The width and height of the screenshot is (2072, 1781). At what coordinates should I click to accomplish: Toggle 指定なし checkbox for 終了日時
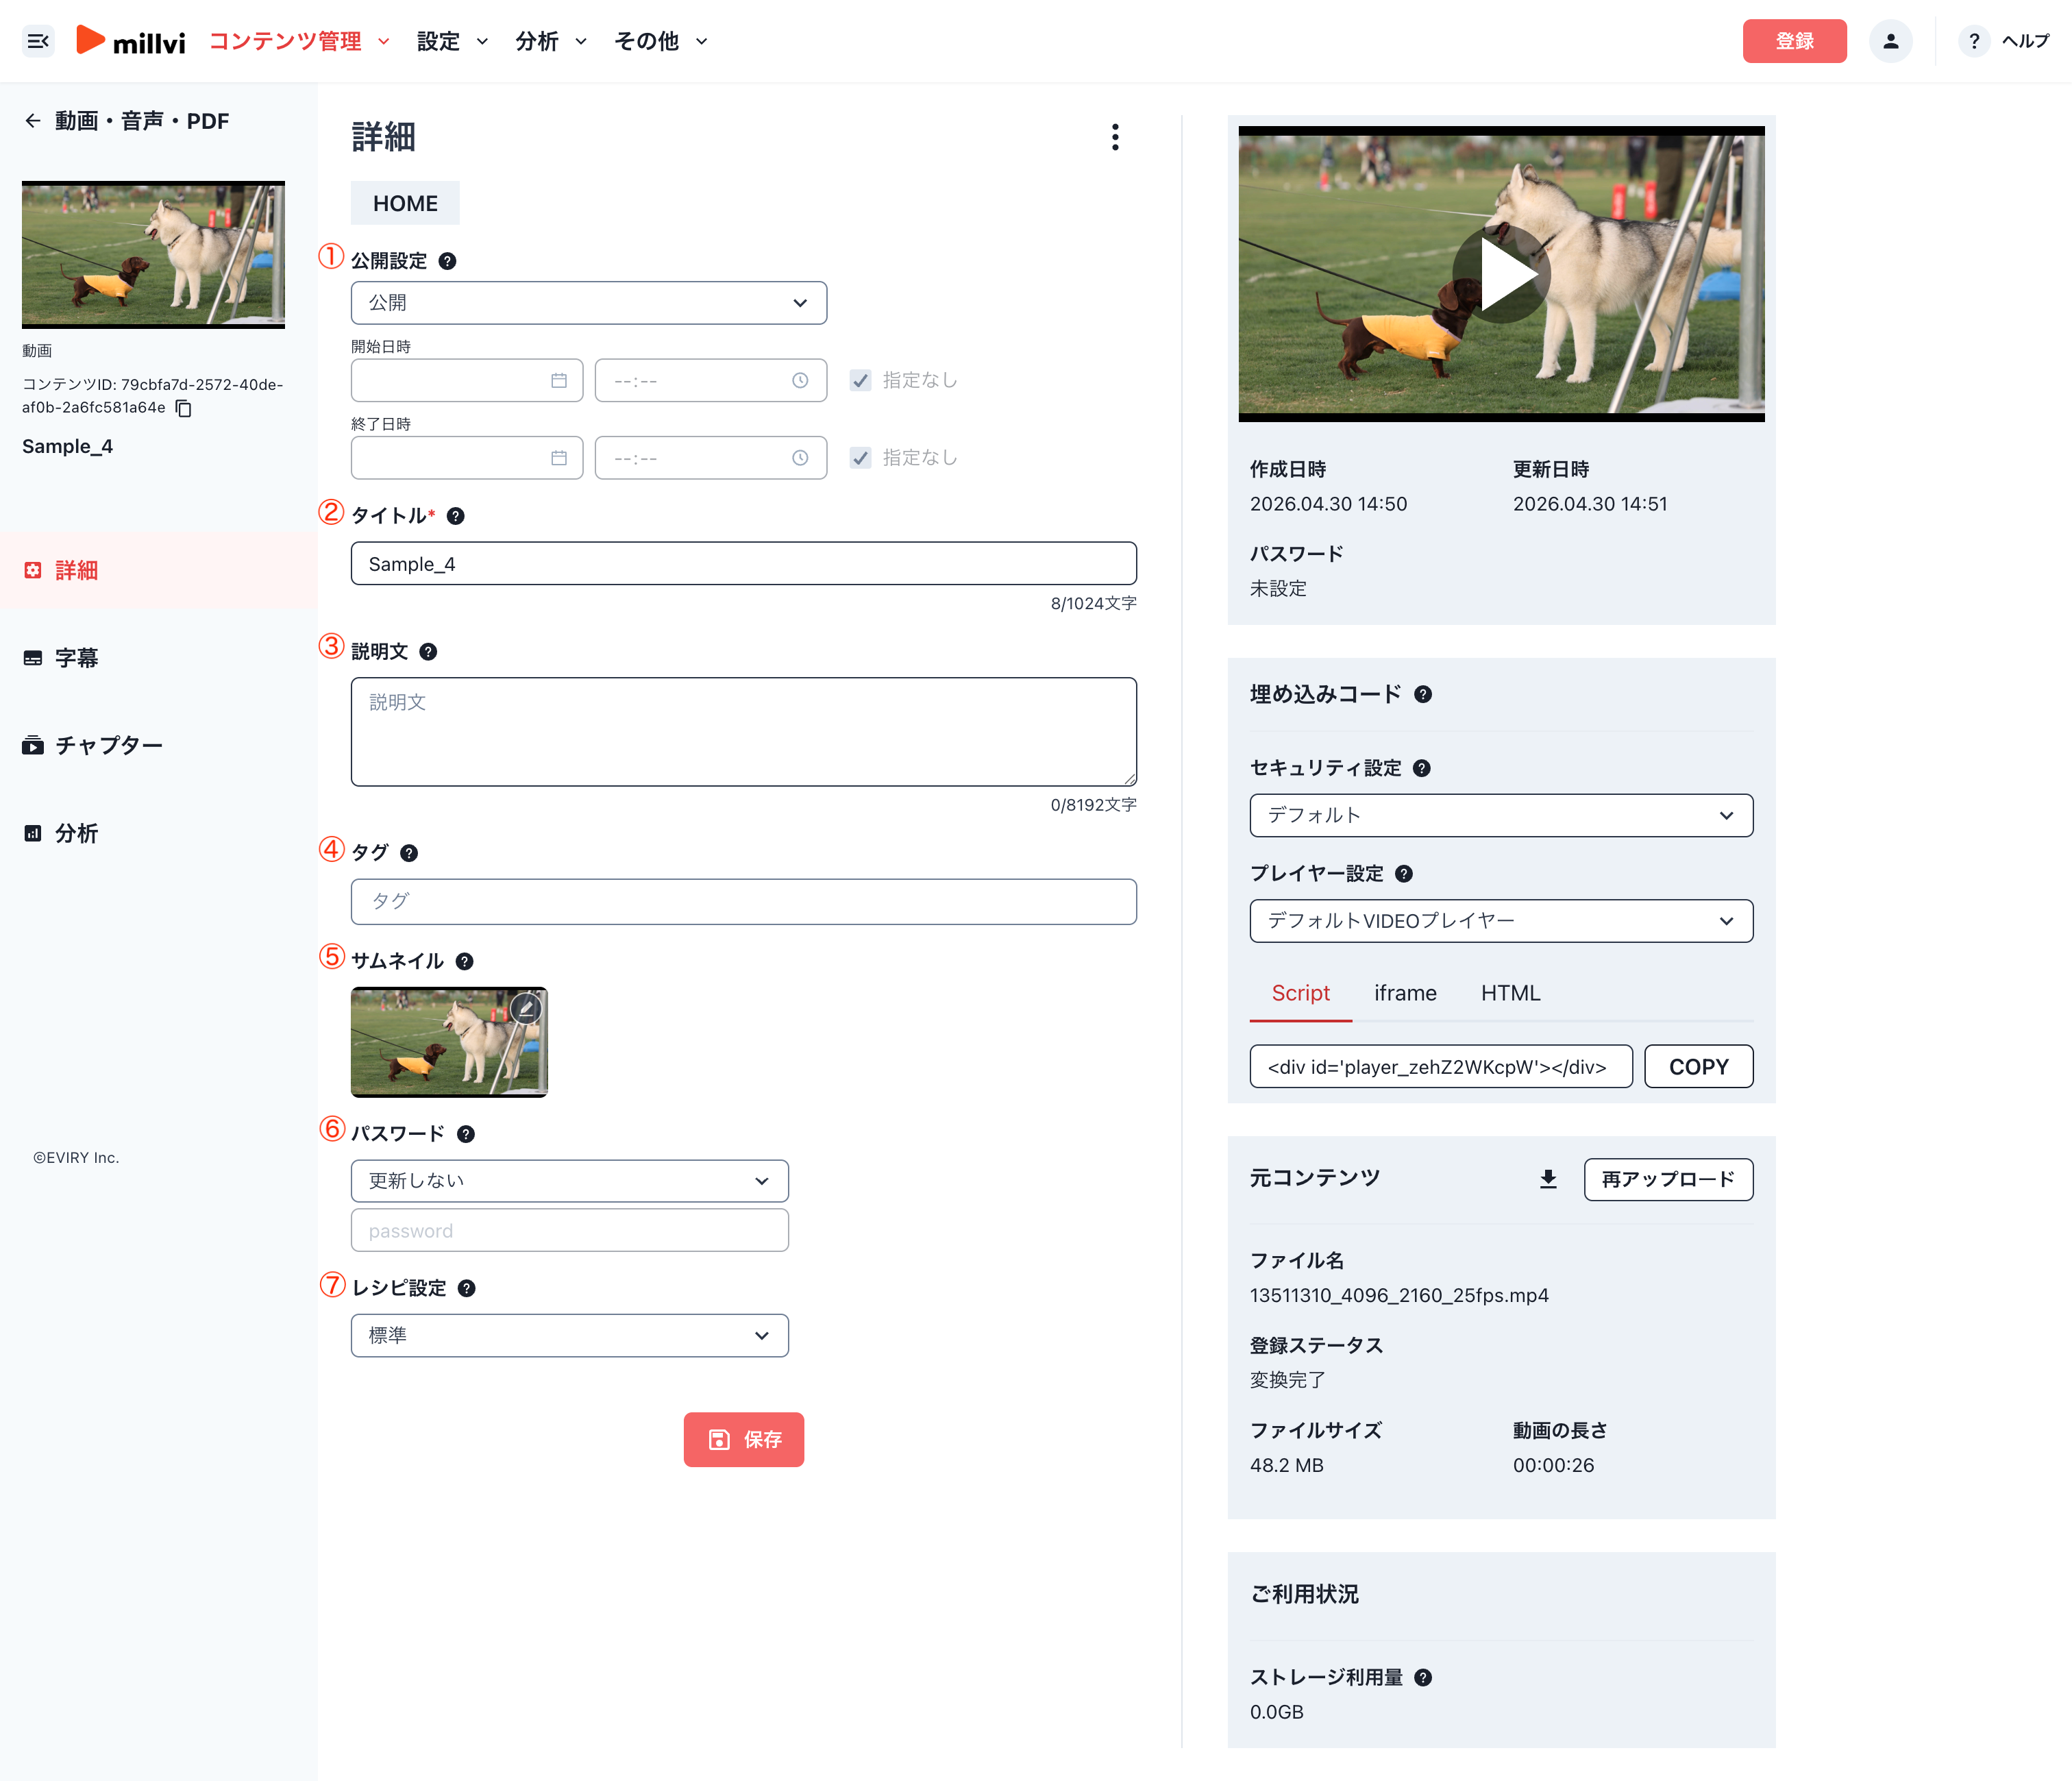tap(860, 458)
